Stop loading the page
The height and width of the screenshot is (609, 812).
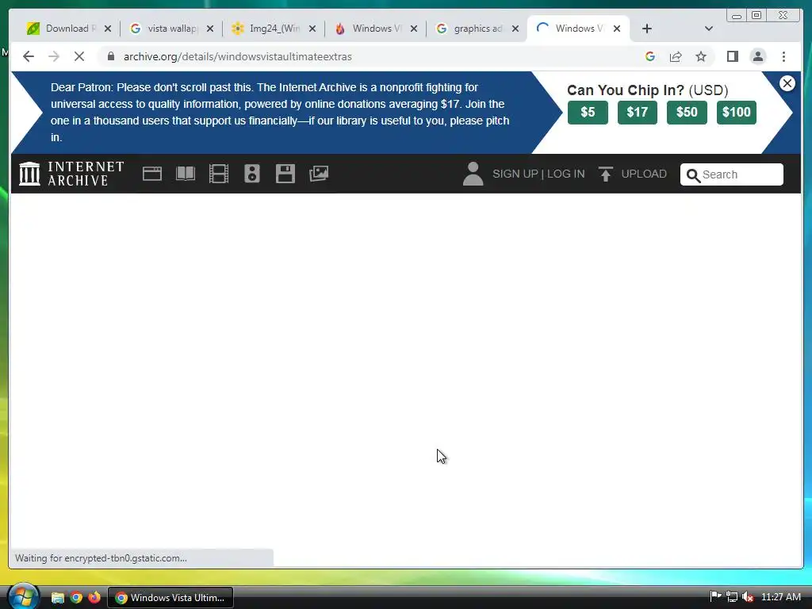point(79,56)
